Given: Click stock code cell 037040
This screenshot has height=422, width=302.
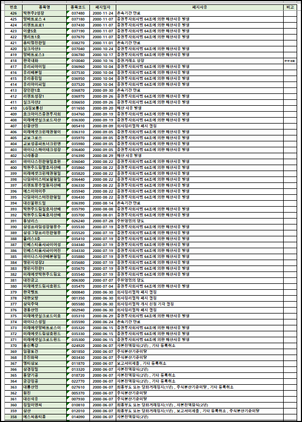Looking at the screenshot, I should coord(78,49).
